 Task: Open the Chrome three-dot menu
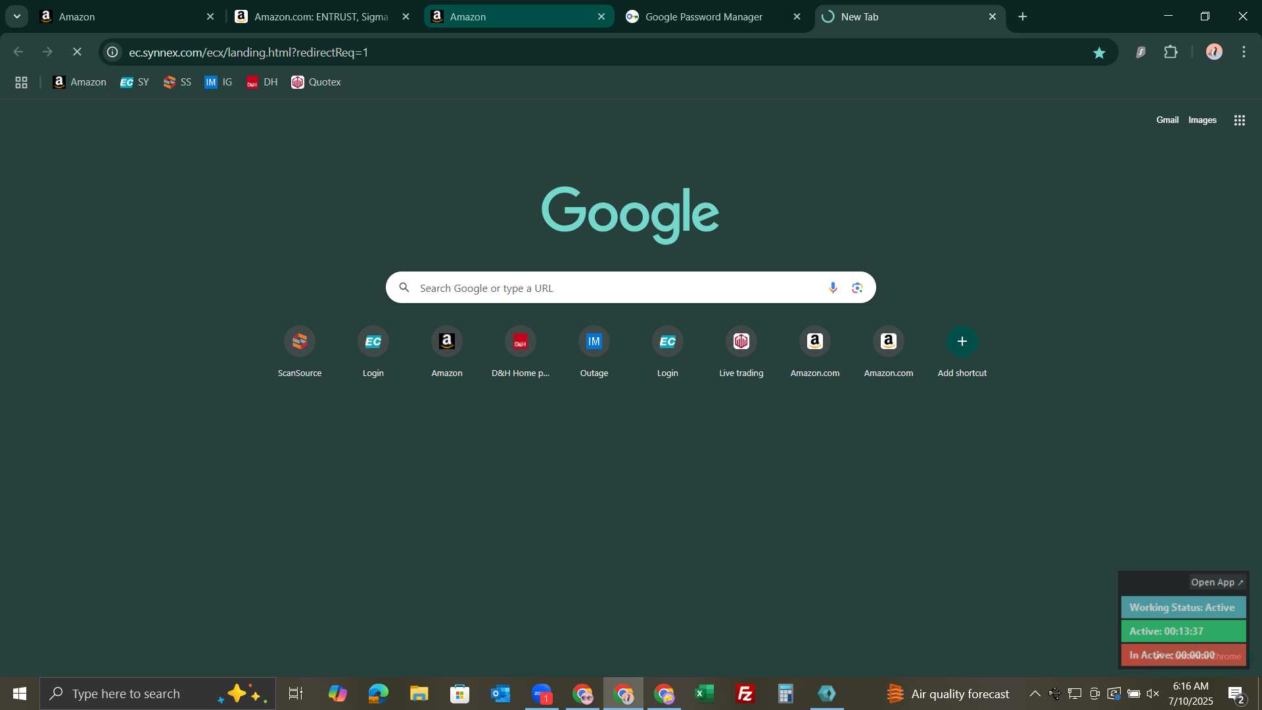coord(1244,52)
